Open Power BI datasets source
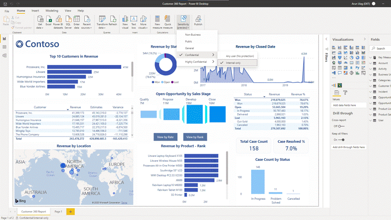 tap(58, 22)
